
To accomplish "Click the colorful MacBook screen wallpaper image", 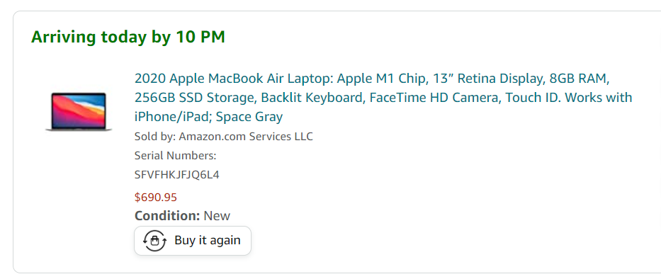I will (x=79, y=110).
